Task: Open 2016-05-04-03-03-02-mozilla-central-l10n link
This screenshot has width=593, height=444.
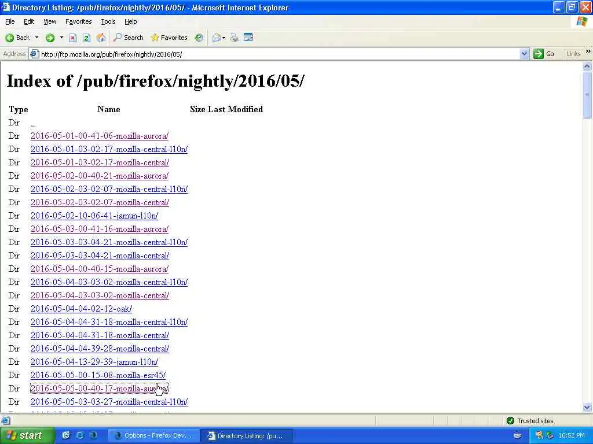Action: pos(109,282)
